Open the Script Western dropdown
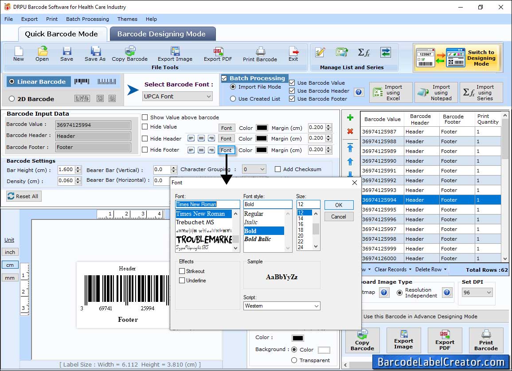512x371 pixels. pos(282,306)
